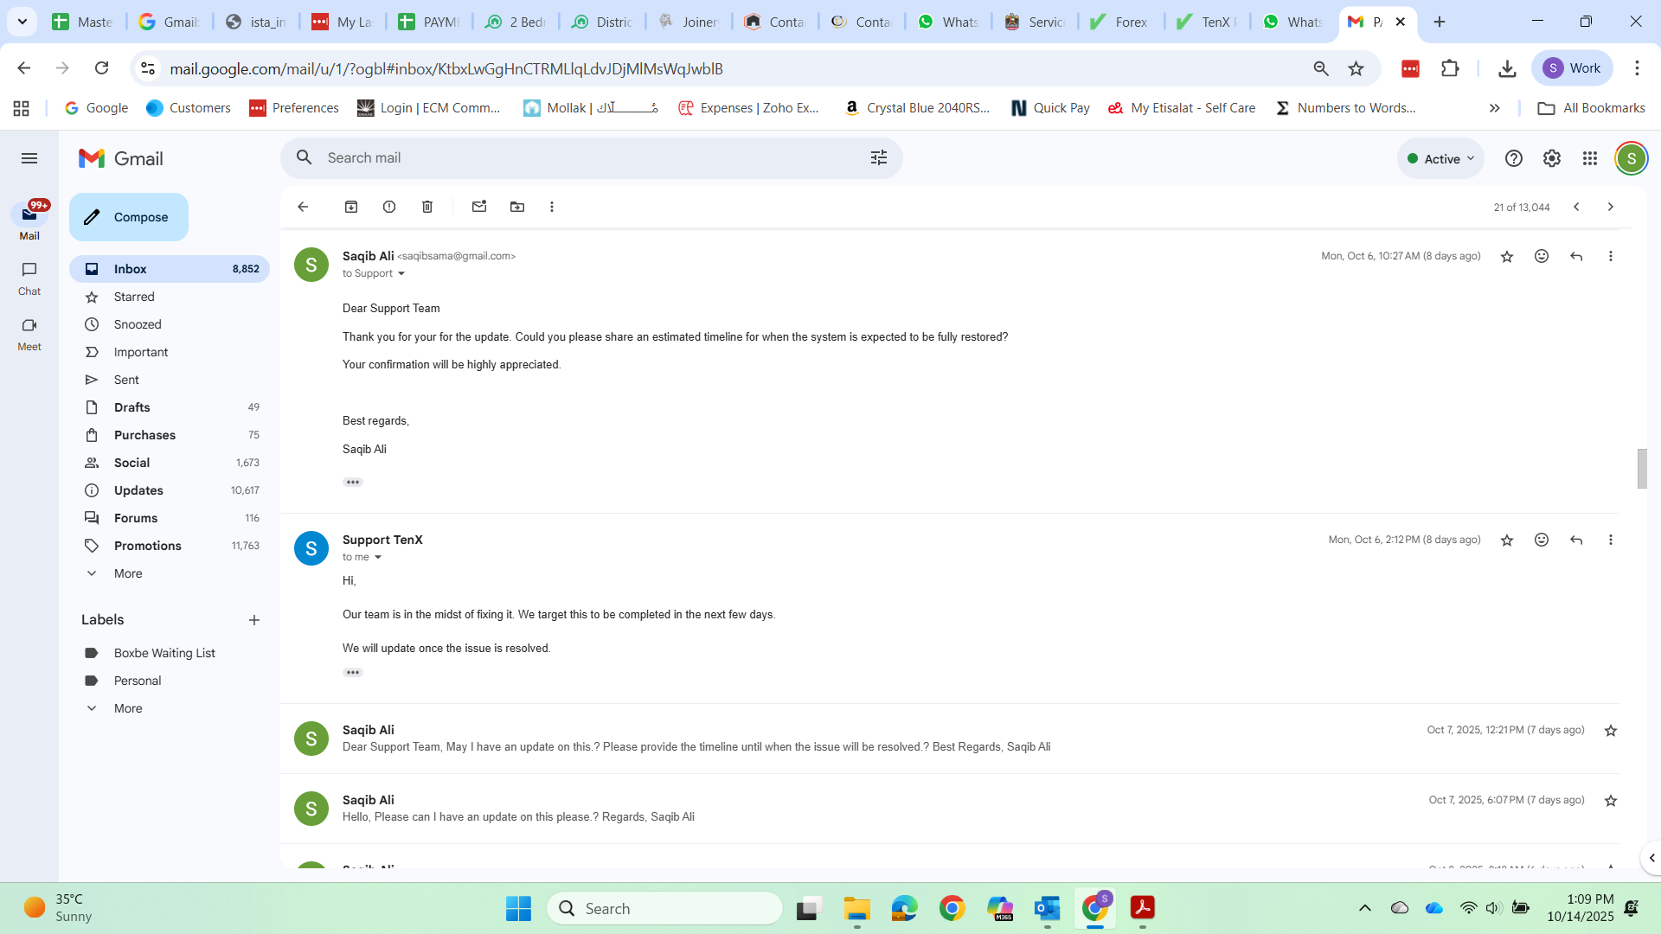Click the Compose button
1661x934 pixels.
pyautogui.click(x=129, y=217)
